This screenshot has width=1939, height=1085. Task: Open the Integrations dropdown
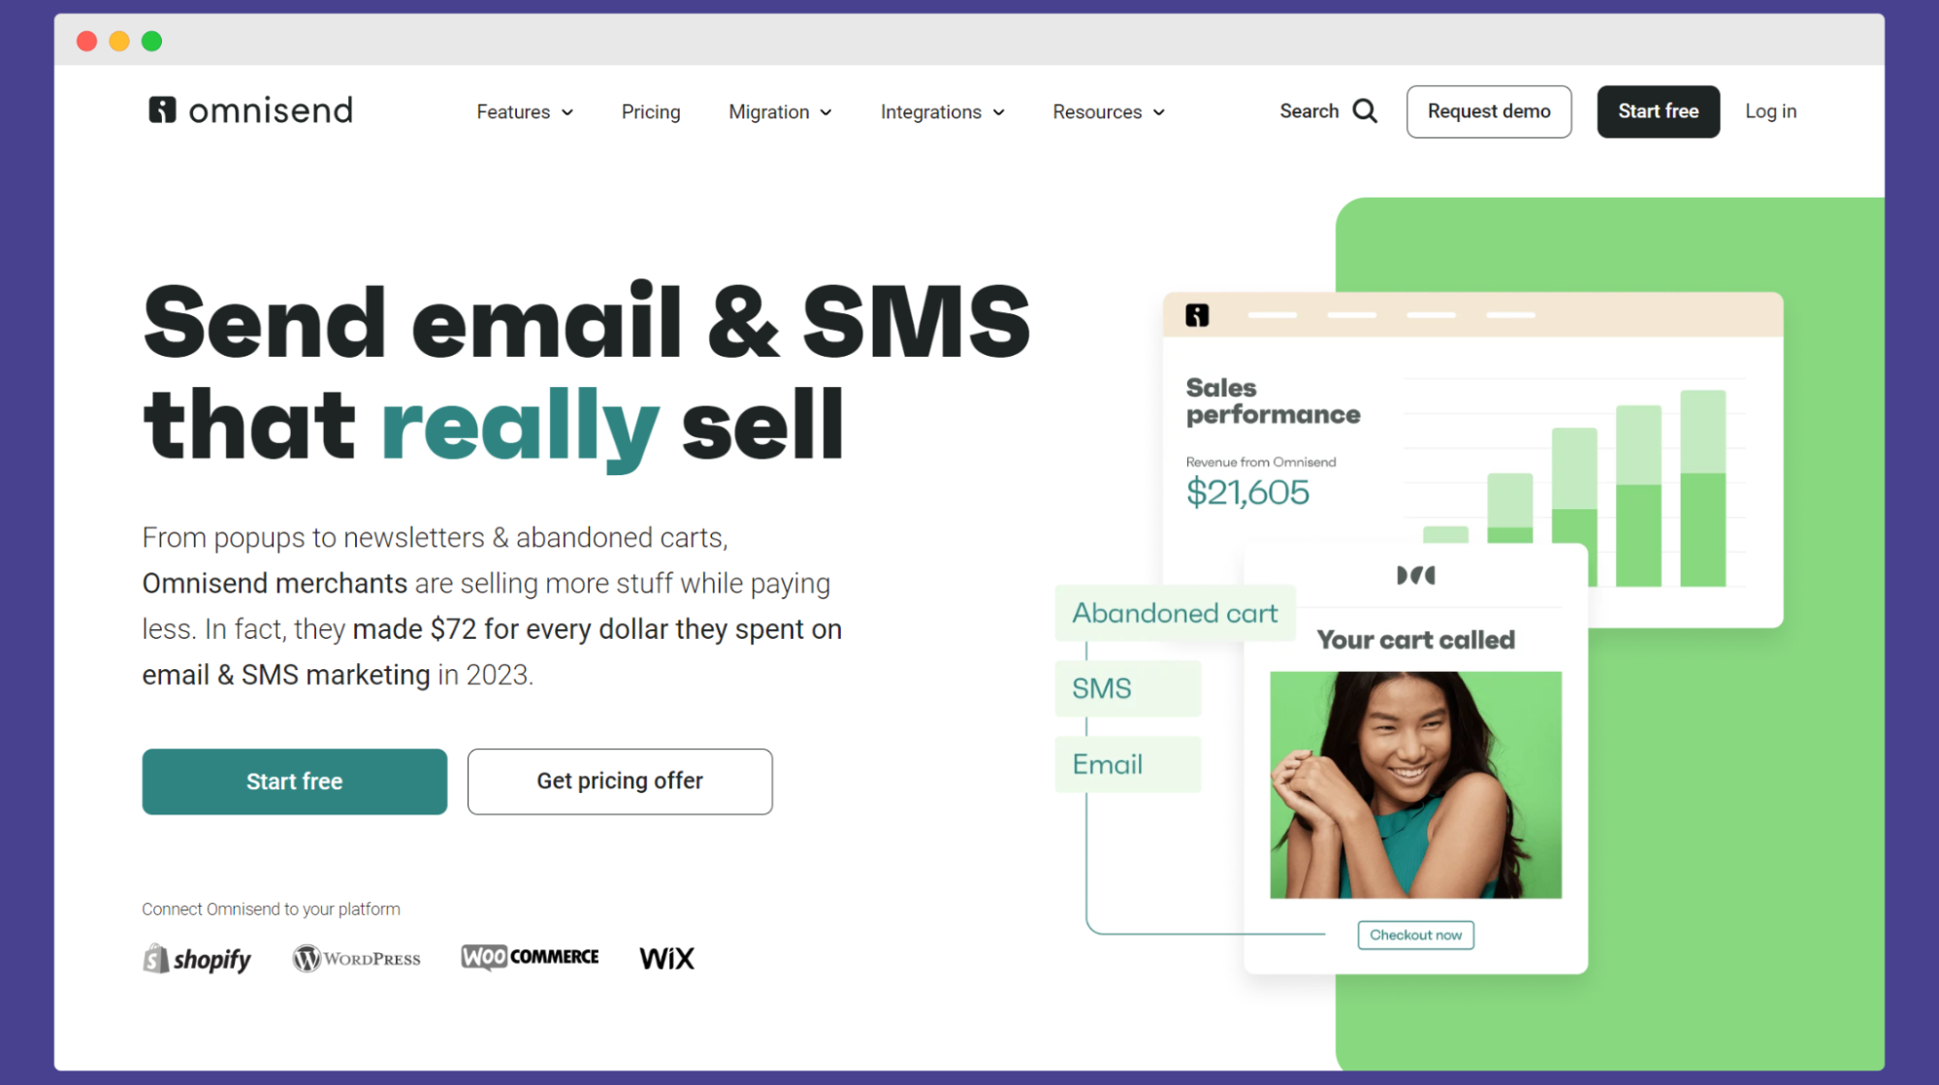pyautogui.click(x=940, y=111)
